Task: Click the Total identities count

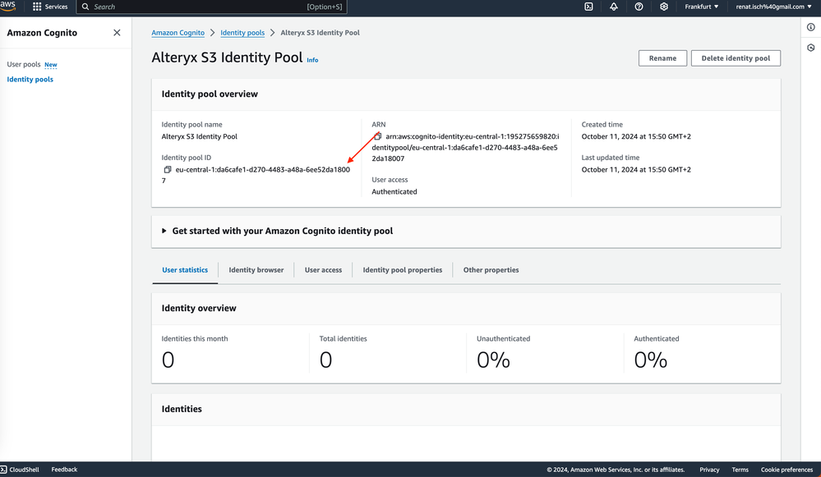Action: coord(325,360)
